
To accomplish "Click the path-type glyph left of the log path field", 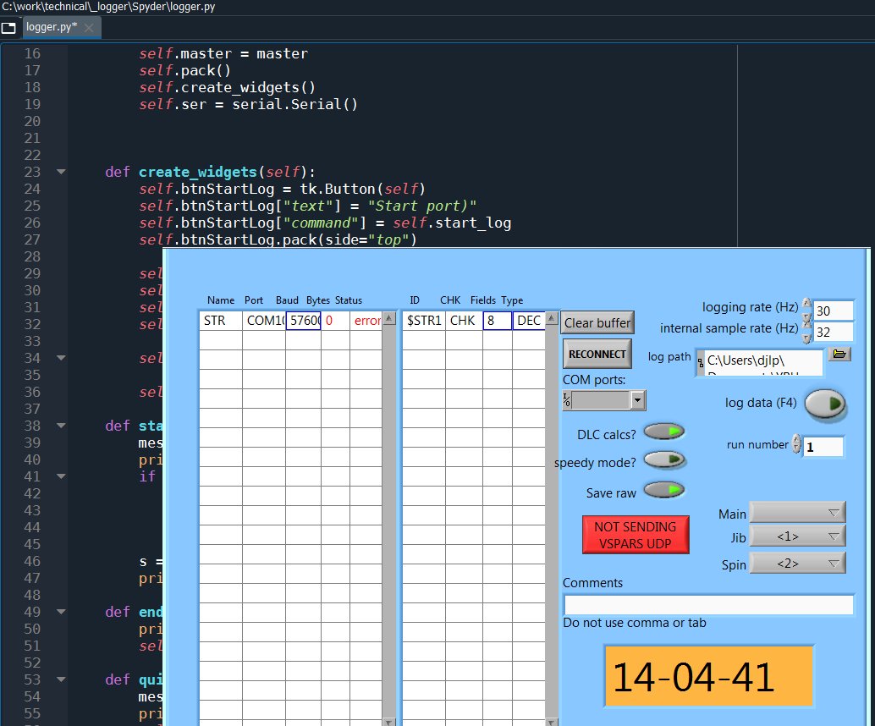I will pos(701,363).
